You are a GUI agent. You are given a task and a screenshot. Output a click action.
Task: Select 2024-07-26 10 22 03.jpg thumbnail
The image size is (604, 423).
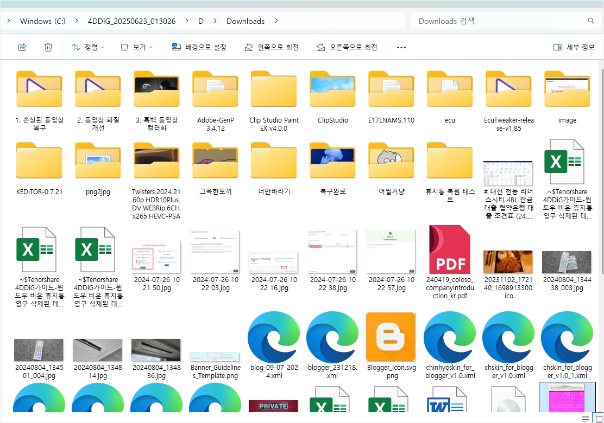pyautogui.click(x=215, y=252)
